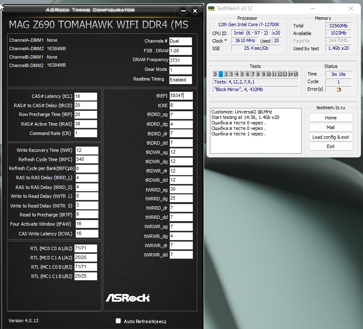363x329 pixels.
Task: Select test number 12 box in Tests
Action: (x=280, y=74)
